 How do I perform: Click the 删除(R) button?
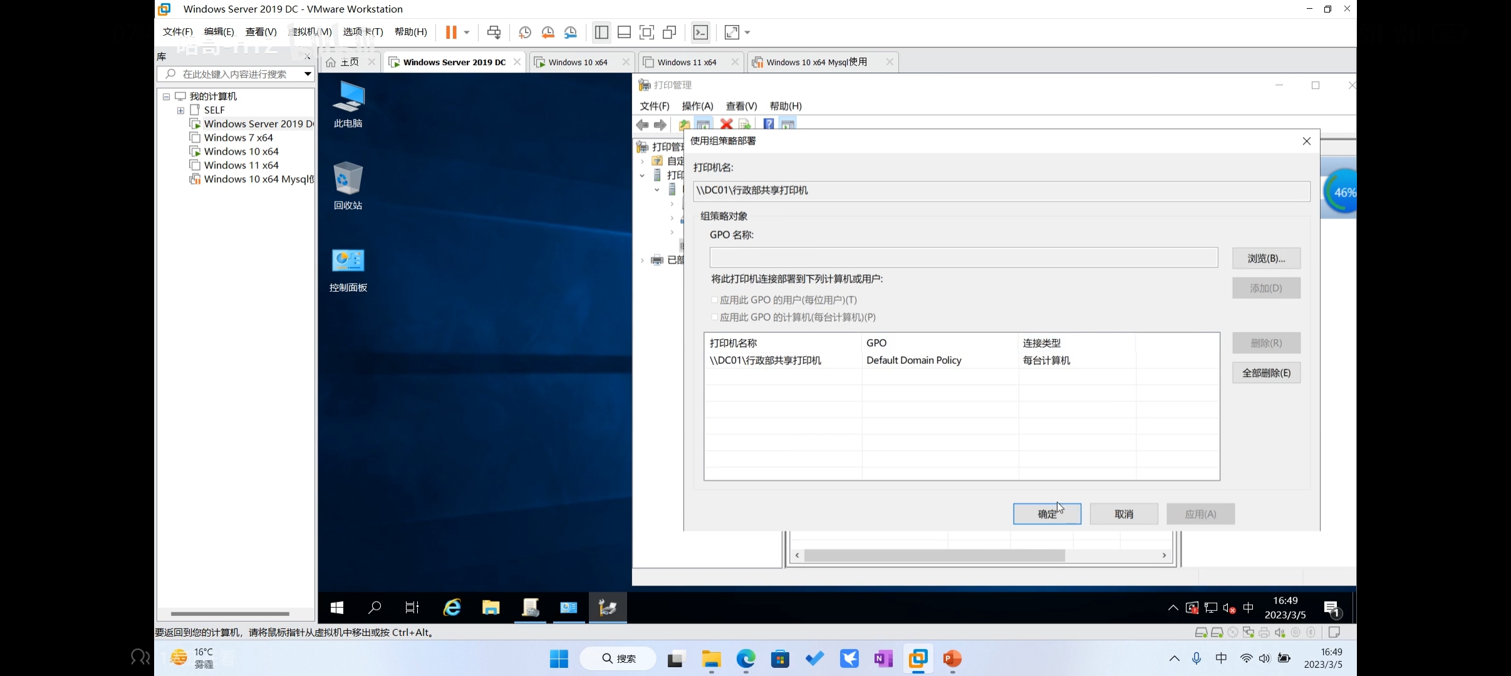coord(1266,343)
